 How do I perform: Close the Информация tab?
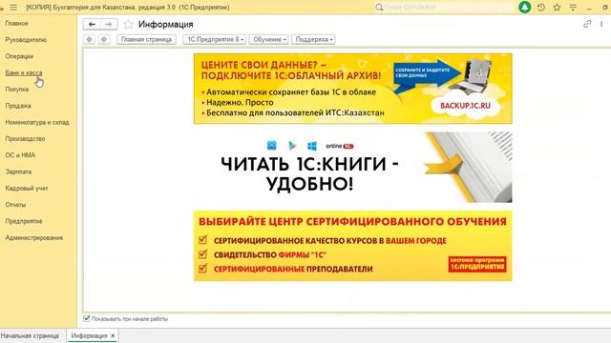113,335
